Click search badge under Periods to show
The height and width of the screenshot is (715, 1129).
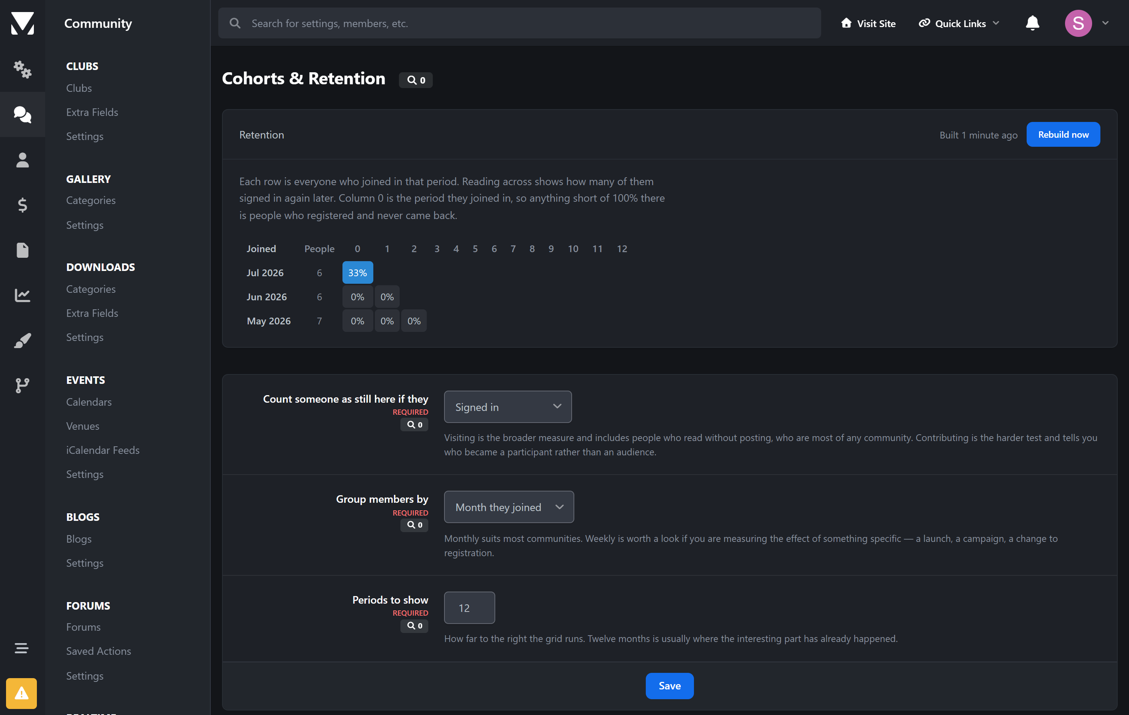[414, 626]
